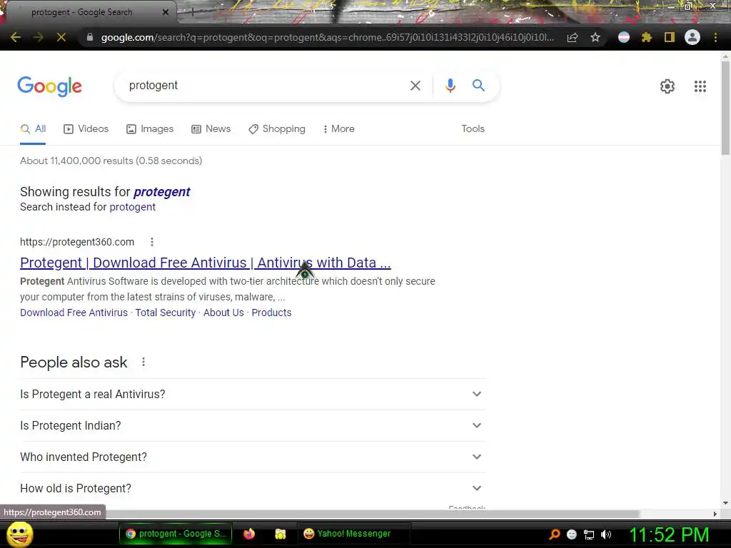
Task: Go to the Google logo homepage
Action: click(x=49, y=86)
